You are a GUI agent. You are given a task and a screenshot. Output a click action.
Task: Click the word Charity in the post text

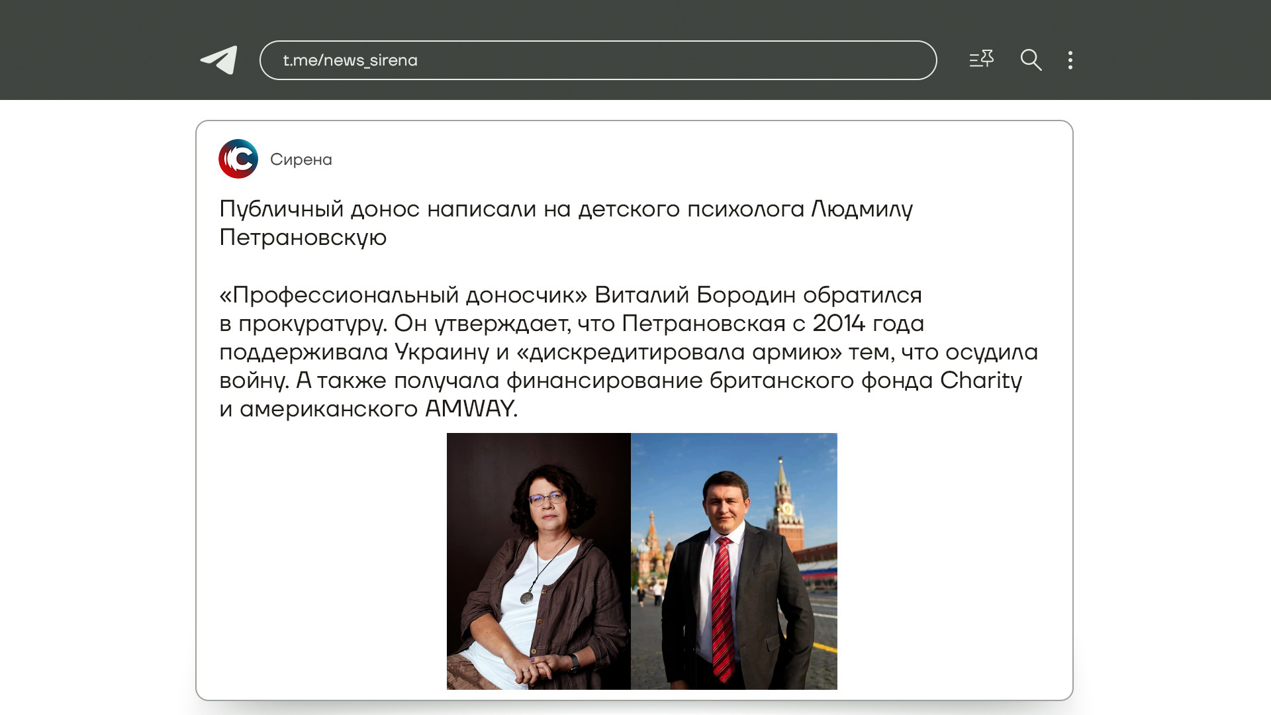point(980,380)
